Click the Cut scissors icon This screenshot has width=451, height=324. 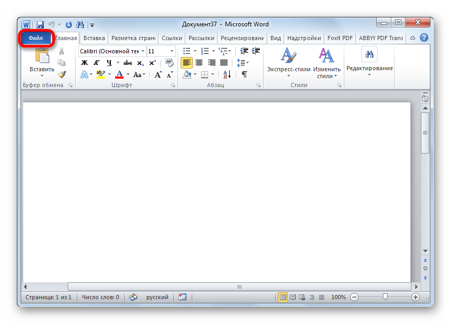pos(62,51)
